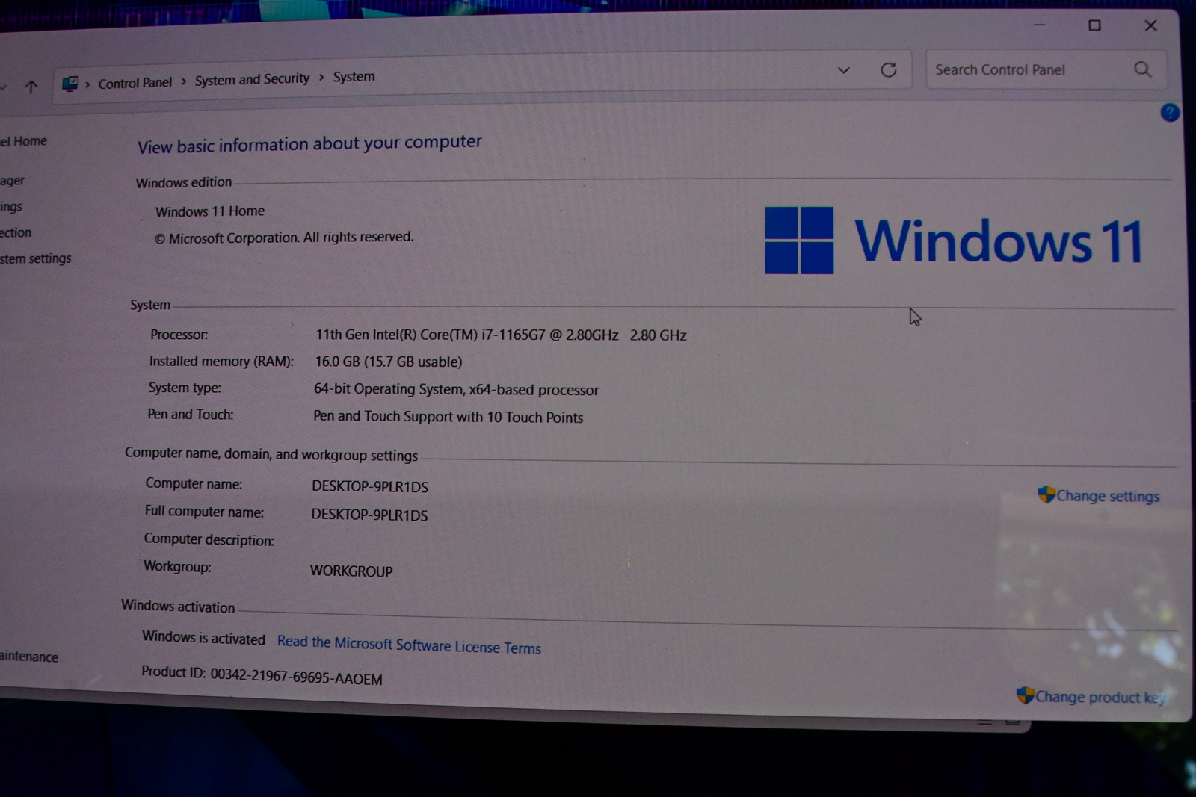Open help via blue question mark icon
Viewport: 1196px width, 797px height.
1170,112
